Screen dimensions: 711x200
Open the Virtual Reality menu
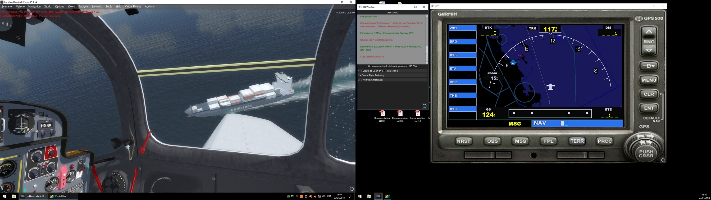133,7
